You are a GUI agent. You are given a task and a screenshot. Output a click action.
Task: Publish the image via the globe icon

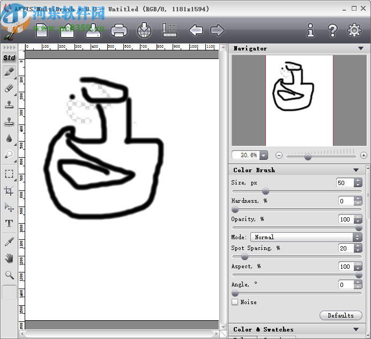pos(144,31)
